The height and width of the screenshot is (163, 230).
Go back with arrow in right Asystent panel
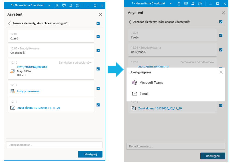(x=130, y=22)
